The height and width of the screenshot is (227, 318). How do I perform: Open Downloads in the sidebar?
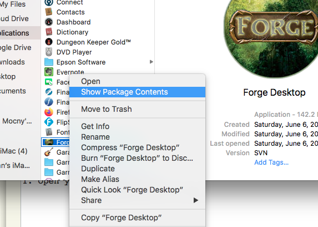[12, 62]
